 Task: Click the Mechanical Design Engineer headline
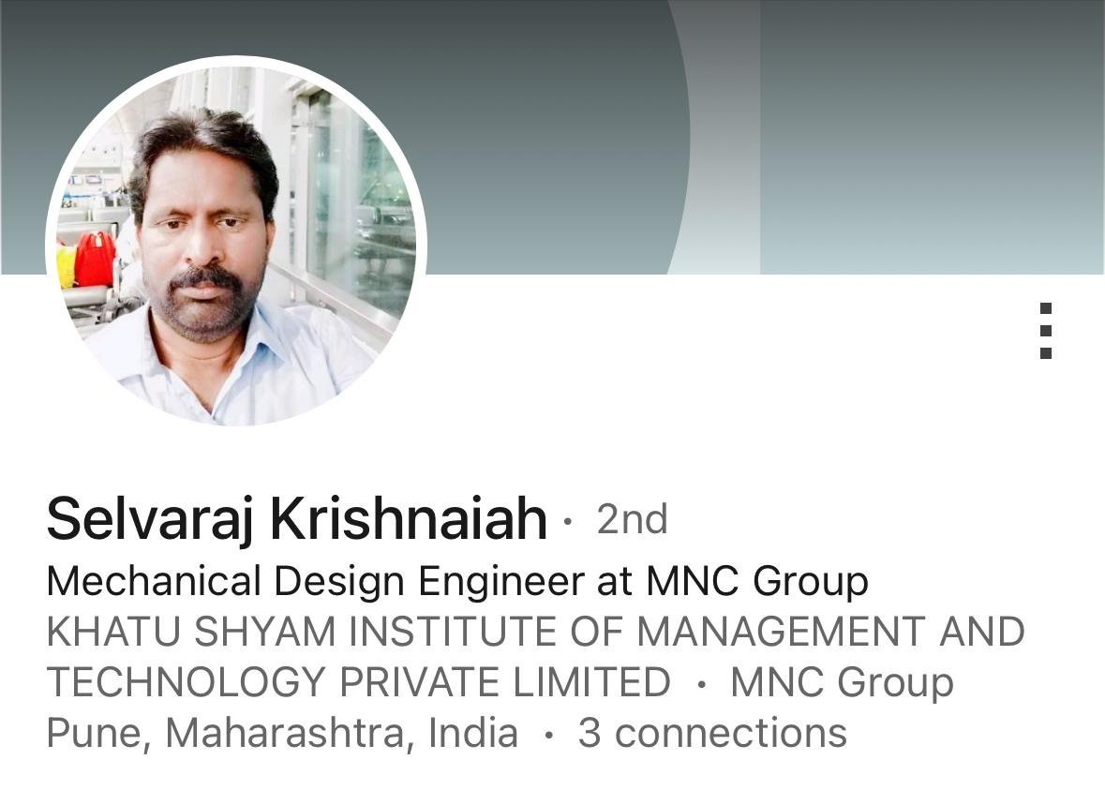[457, 583]
